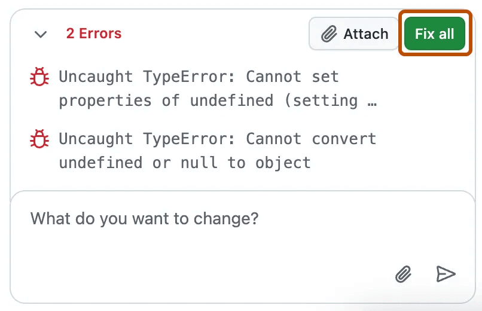The width and height of the screenshot is (482, 311).
Task: Click the "Fix all" text label
Action: click(x=435, y=34)
